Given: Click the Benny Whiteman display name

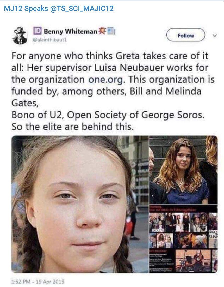Looking at the screenshot, I should (71, 32).
